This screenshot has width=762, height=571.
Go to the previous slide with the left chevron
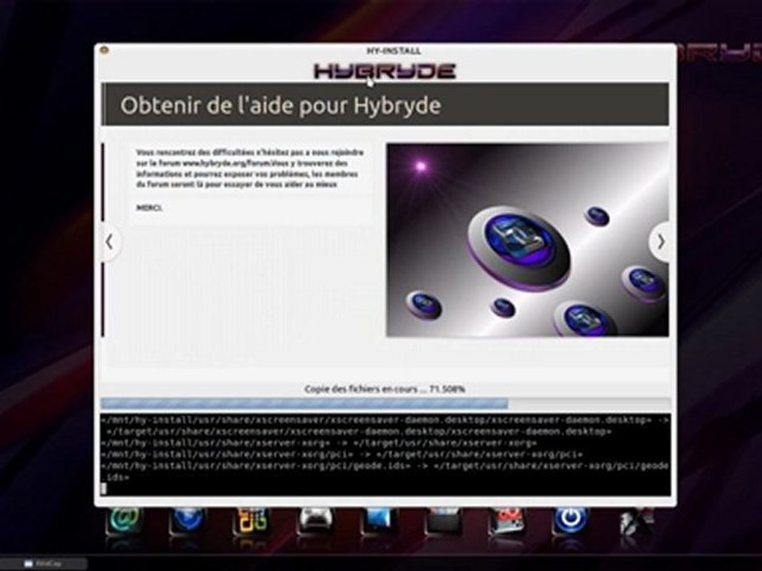coord(110,242)
